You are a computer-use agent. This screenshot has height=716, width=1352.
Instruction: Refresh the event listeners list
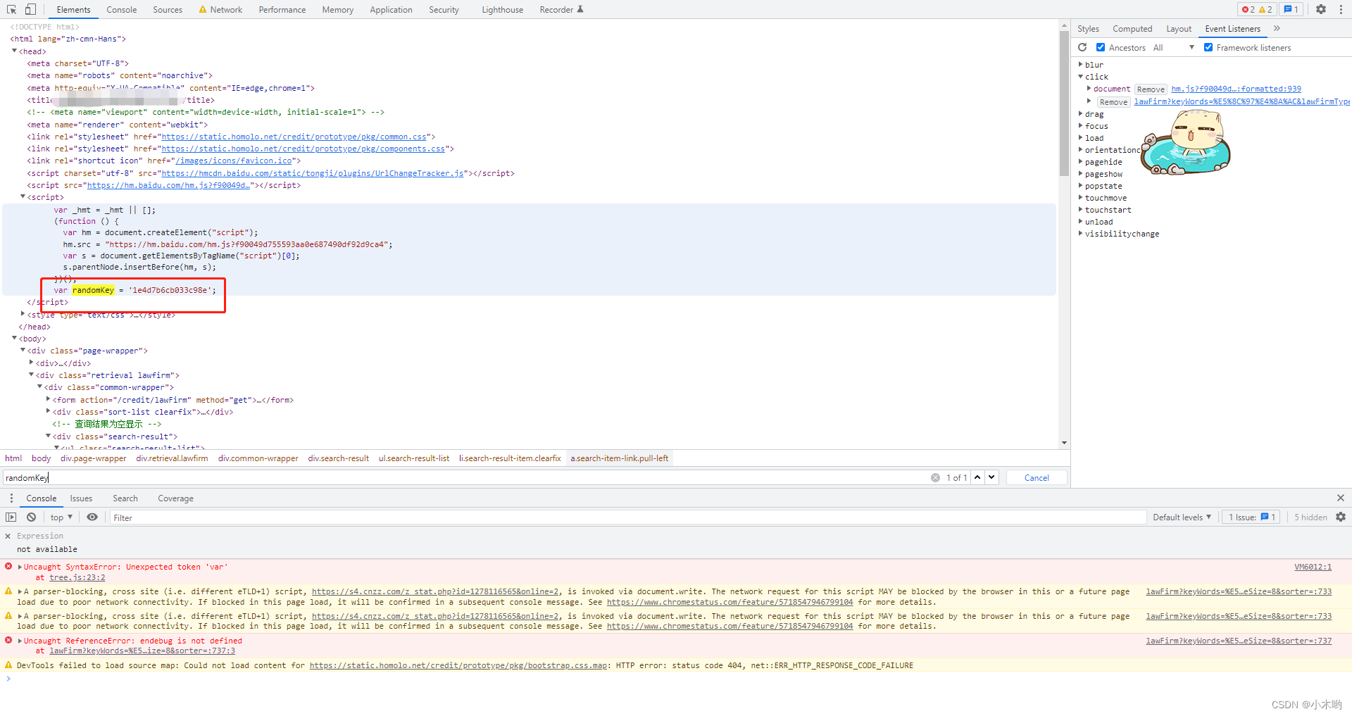1083,47
